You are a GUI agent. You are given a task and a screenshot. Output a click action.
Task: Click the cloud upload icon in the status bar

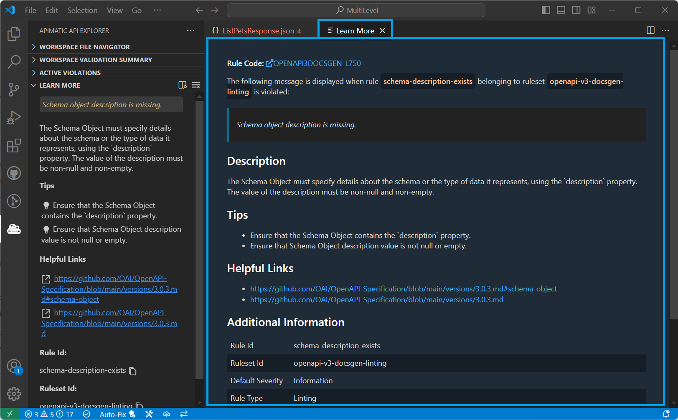pos(166,414)
